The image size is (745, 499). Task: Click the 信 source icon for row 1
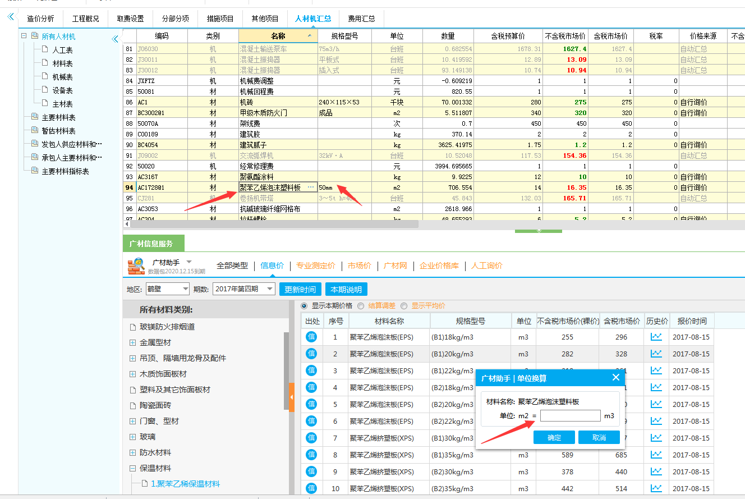tap(311, 337)
